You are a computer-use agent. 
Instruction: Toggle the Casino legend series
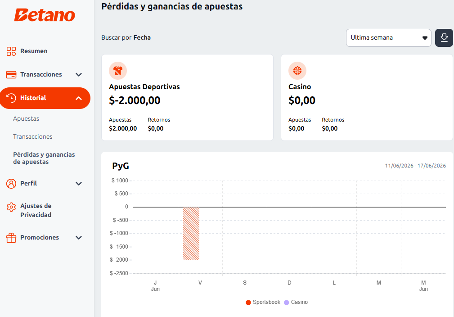pyautogui.click(x=296, y=302)
